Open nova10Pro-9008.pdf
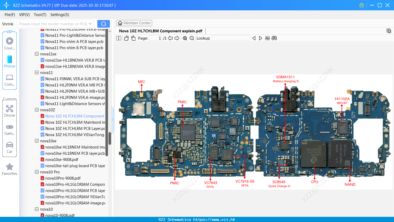Screen dimensions: 394x222 click(61, 178)
